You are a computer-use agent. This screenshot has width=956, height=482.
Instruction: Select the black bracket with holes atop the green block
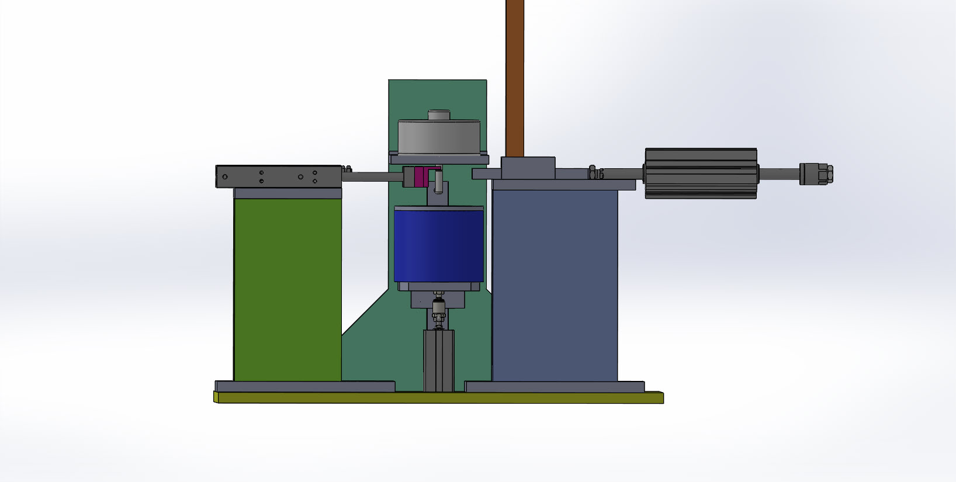coord(279,176)
